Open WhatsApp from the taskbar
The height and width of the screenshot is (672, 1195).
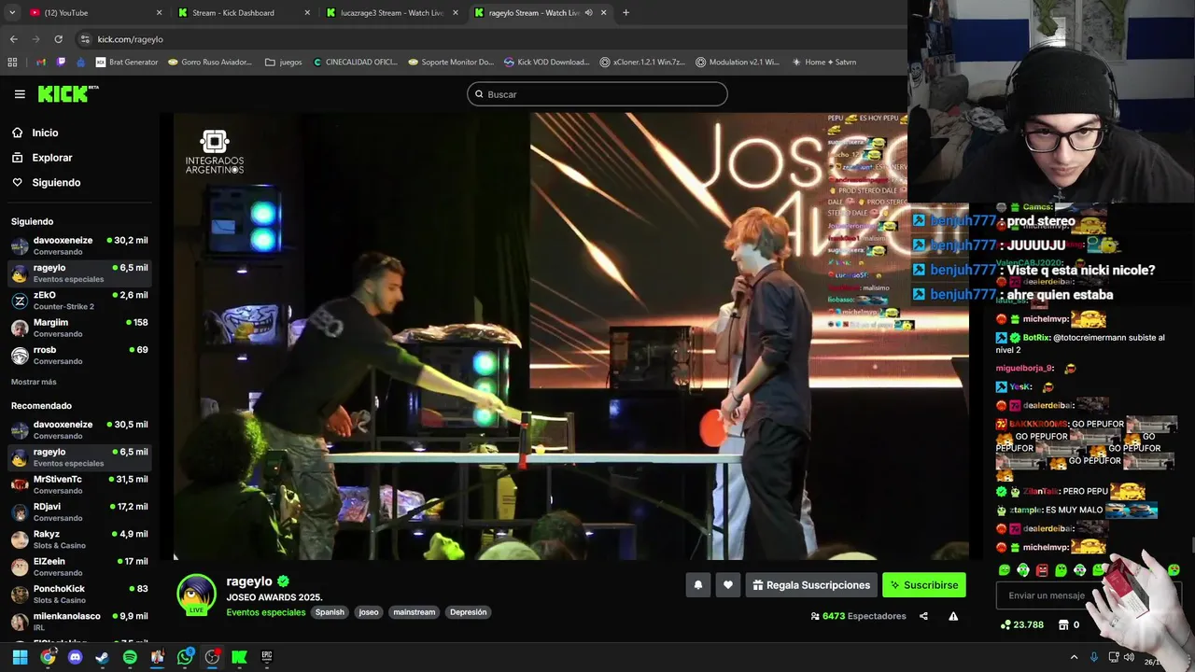185,657
